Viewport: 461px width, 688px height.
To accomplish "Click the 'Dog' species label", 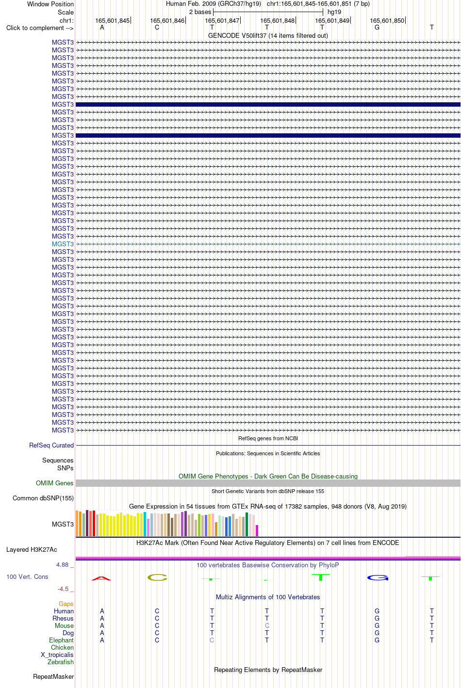I will [x=68, y=633].
